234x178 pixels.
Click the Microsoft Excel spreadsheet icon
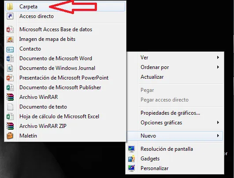[10, 116]
